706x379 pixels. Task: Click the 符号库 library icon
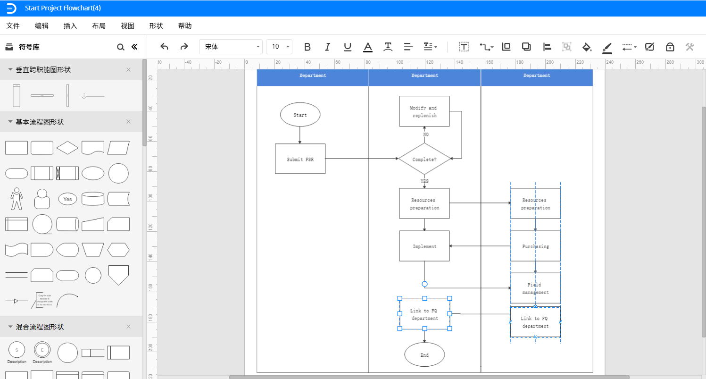coord(9,47)
